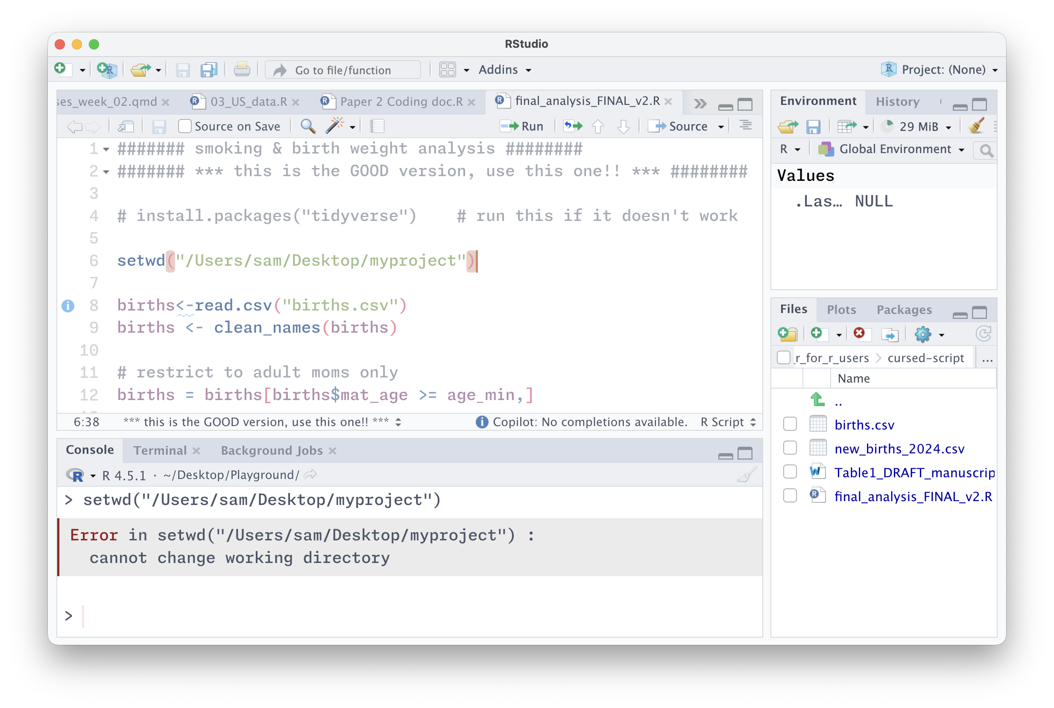Clear console broom icon

tap(747, 476)
